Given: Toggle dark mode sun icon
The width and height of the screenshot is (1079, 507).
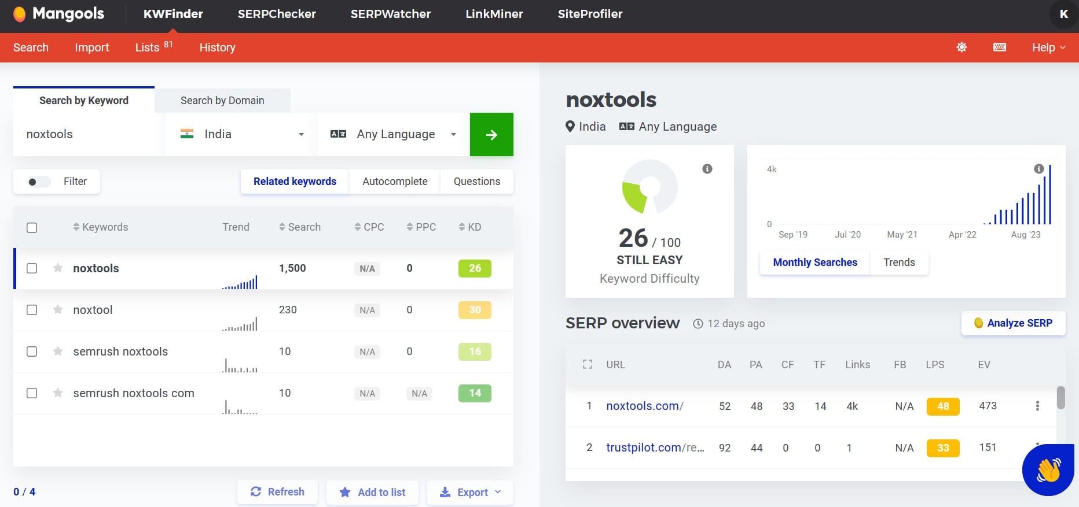Looking at the screenshot, I should tap(961, 47).
